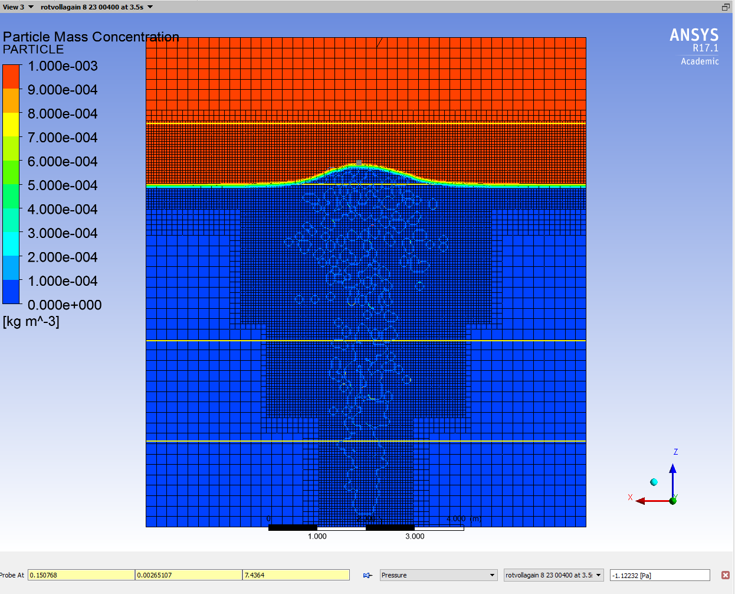This screenshot has height=594, width=735.
Task: Open the probe case selector dropdown
Action: coord(598,575)
